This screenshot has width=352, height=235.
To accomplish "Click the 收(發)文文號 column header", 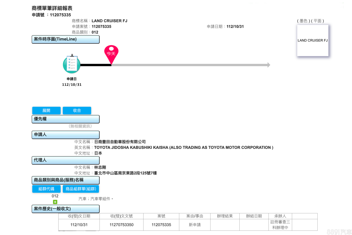I will (121, 216).
